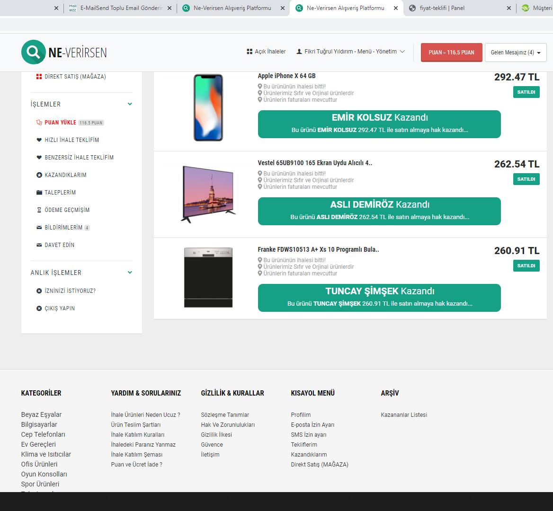
Task: Open the Açık İhaleler menu item
Action: [266, 52]
